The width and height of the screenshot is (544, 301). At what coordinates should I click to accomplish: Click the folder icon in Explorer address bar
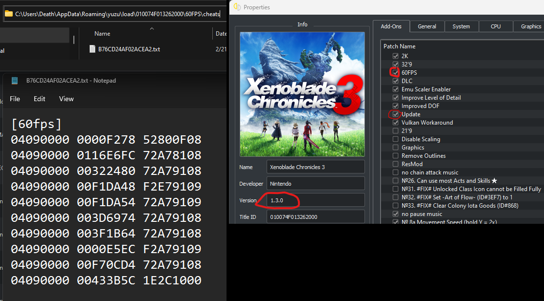pos(9,14)
